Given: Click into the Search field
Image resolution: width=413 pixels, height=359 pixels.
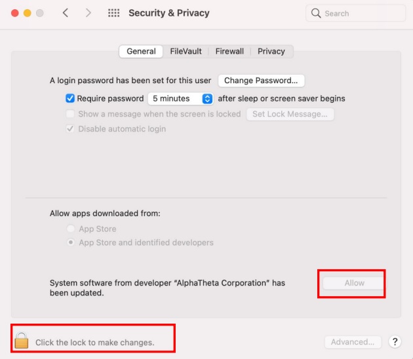Looking at the screenshot, I should point(362,14).
